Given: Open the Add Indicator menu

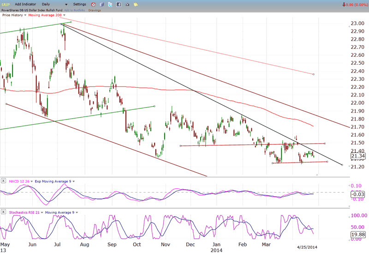Looking at the screenshot, I should (x=26, y=4).
